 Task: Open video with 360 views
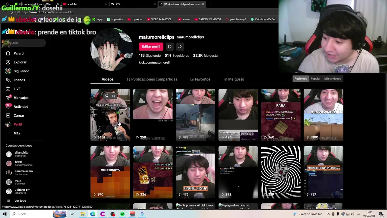281,115
